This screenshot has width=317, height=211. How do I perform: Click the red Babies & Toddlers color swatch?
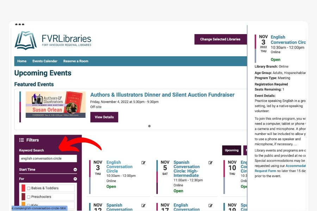pyautogui.click(x=24, y=188)
